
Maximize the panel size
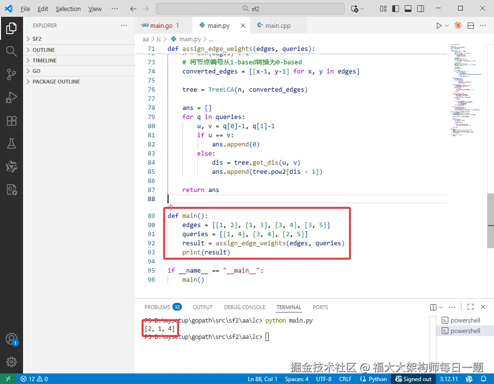(x=470, y=307)
